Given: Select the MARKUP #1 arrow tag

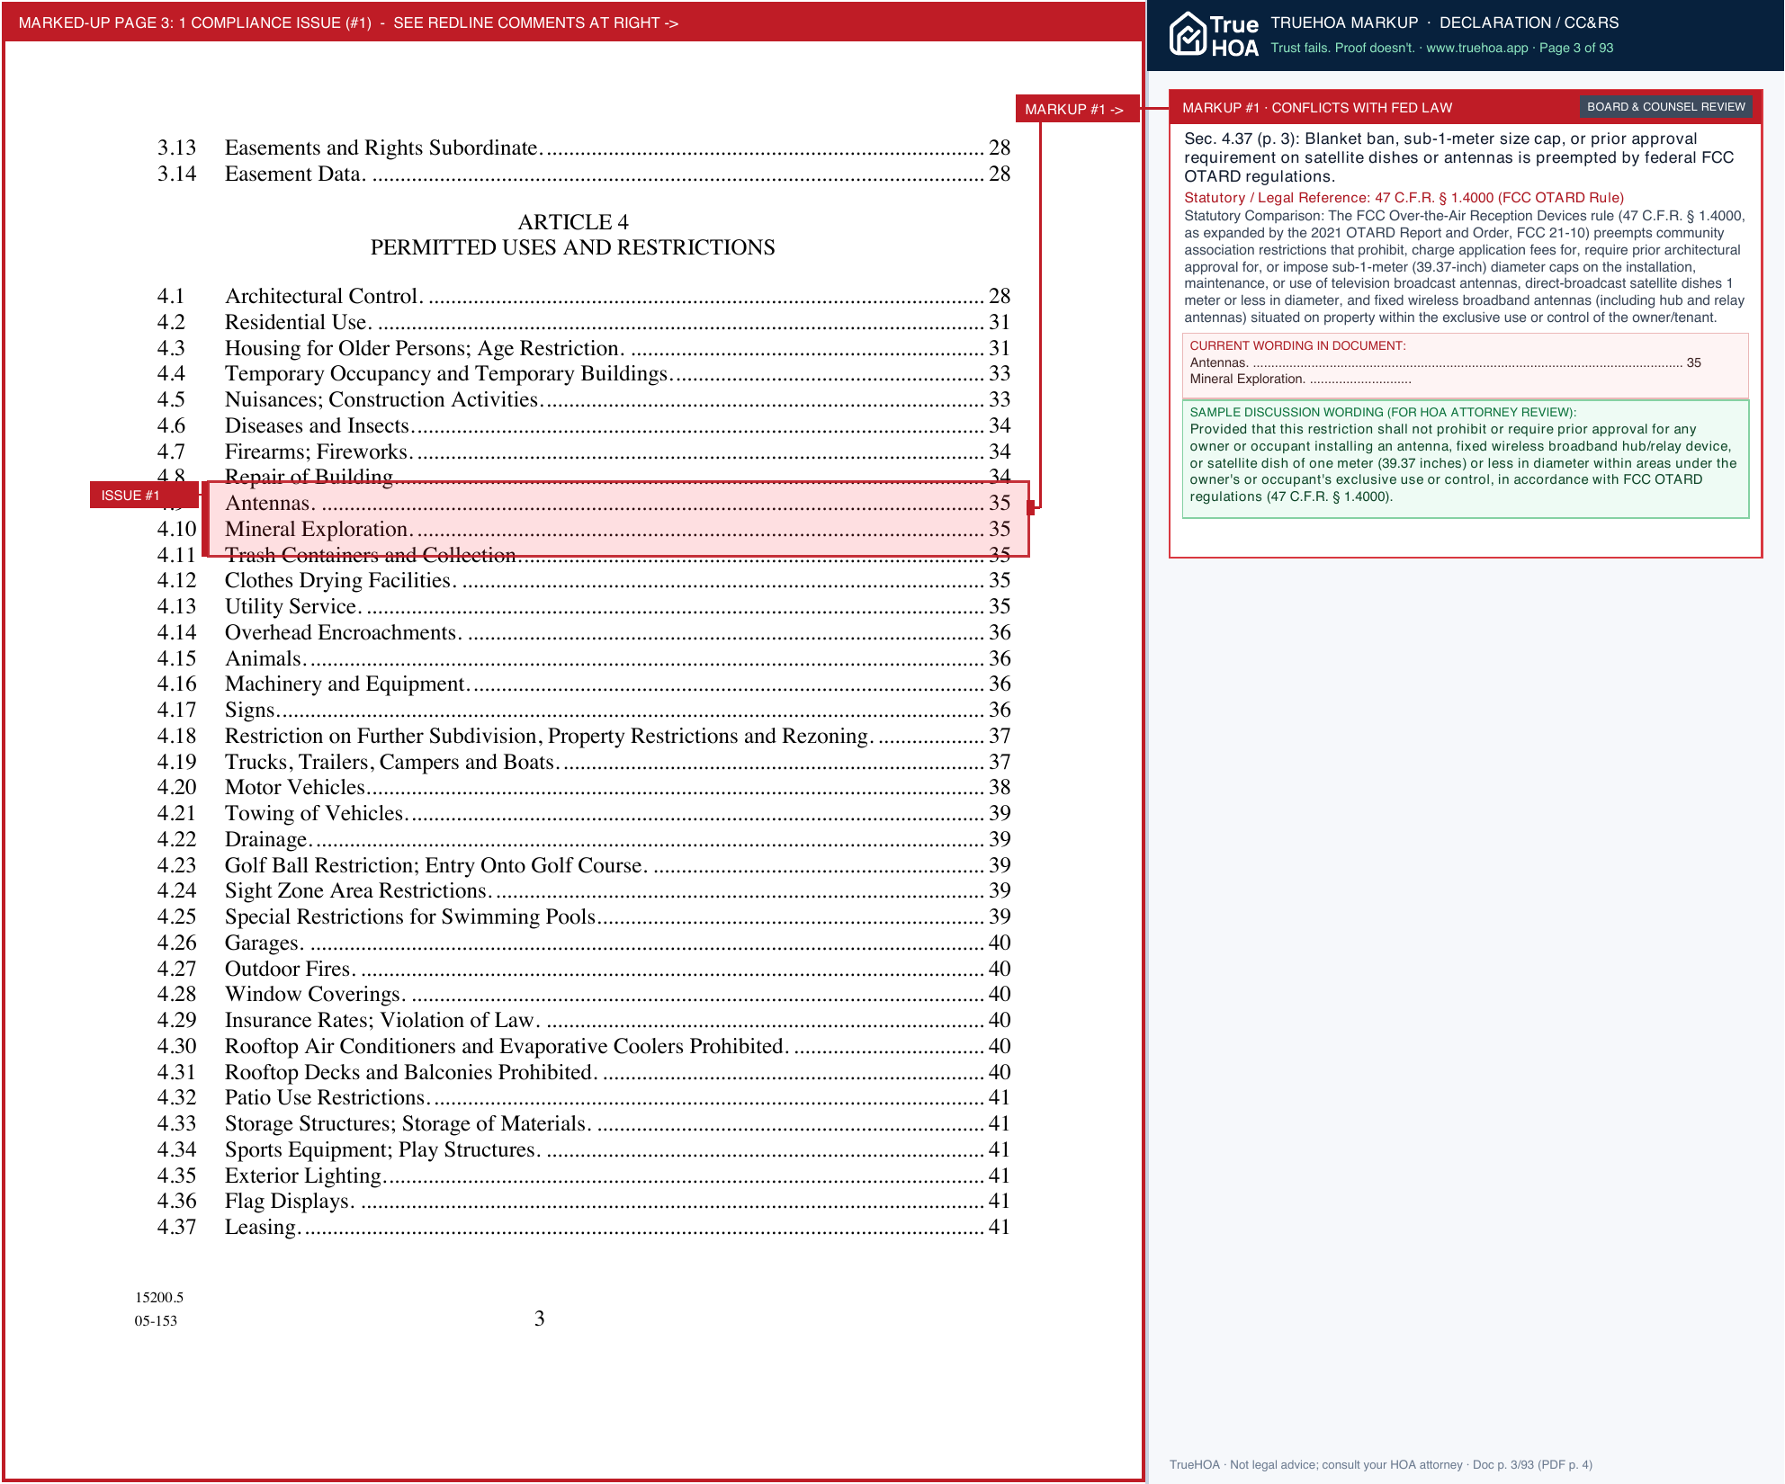Looking at the screenshot, I should (1076, 109).
